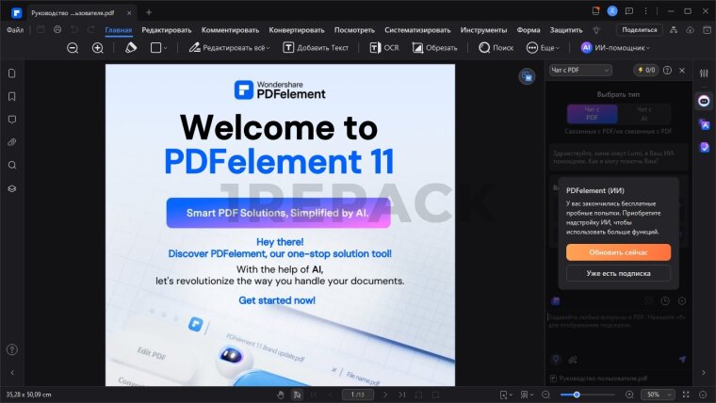Switch chat type to 'Чат с AI'

644,114
